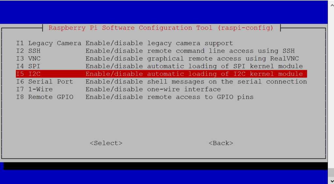334x184 pixels.
Task: Click "Enable/disable one-wire interface" description
Action: pos(153,89)
